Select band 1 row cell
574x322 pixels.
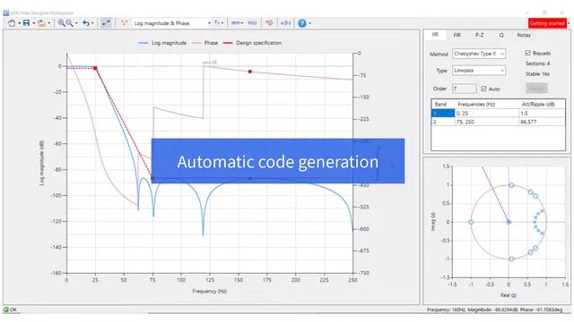click(x=443, y=114)
